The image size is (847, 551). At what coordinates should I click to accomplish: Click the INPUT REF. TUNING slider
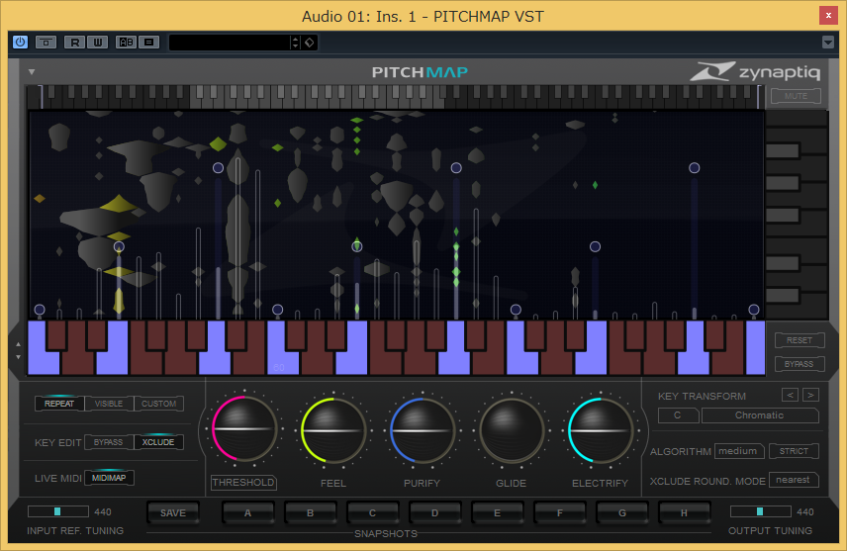tap(57, 511)
